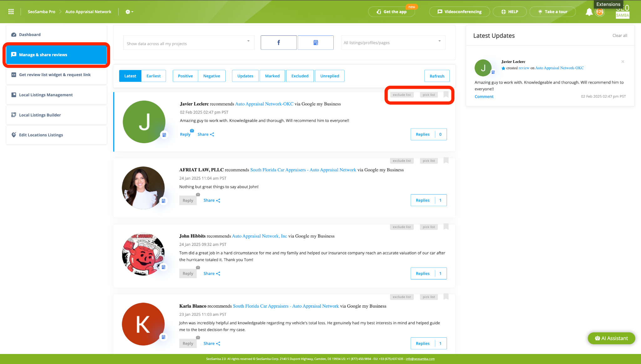This screenshot has width=641, height=364.
Task: Start Videoconferencing from the header
Action: pos(459,12)
